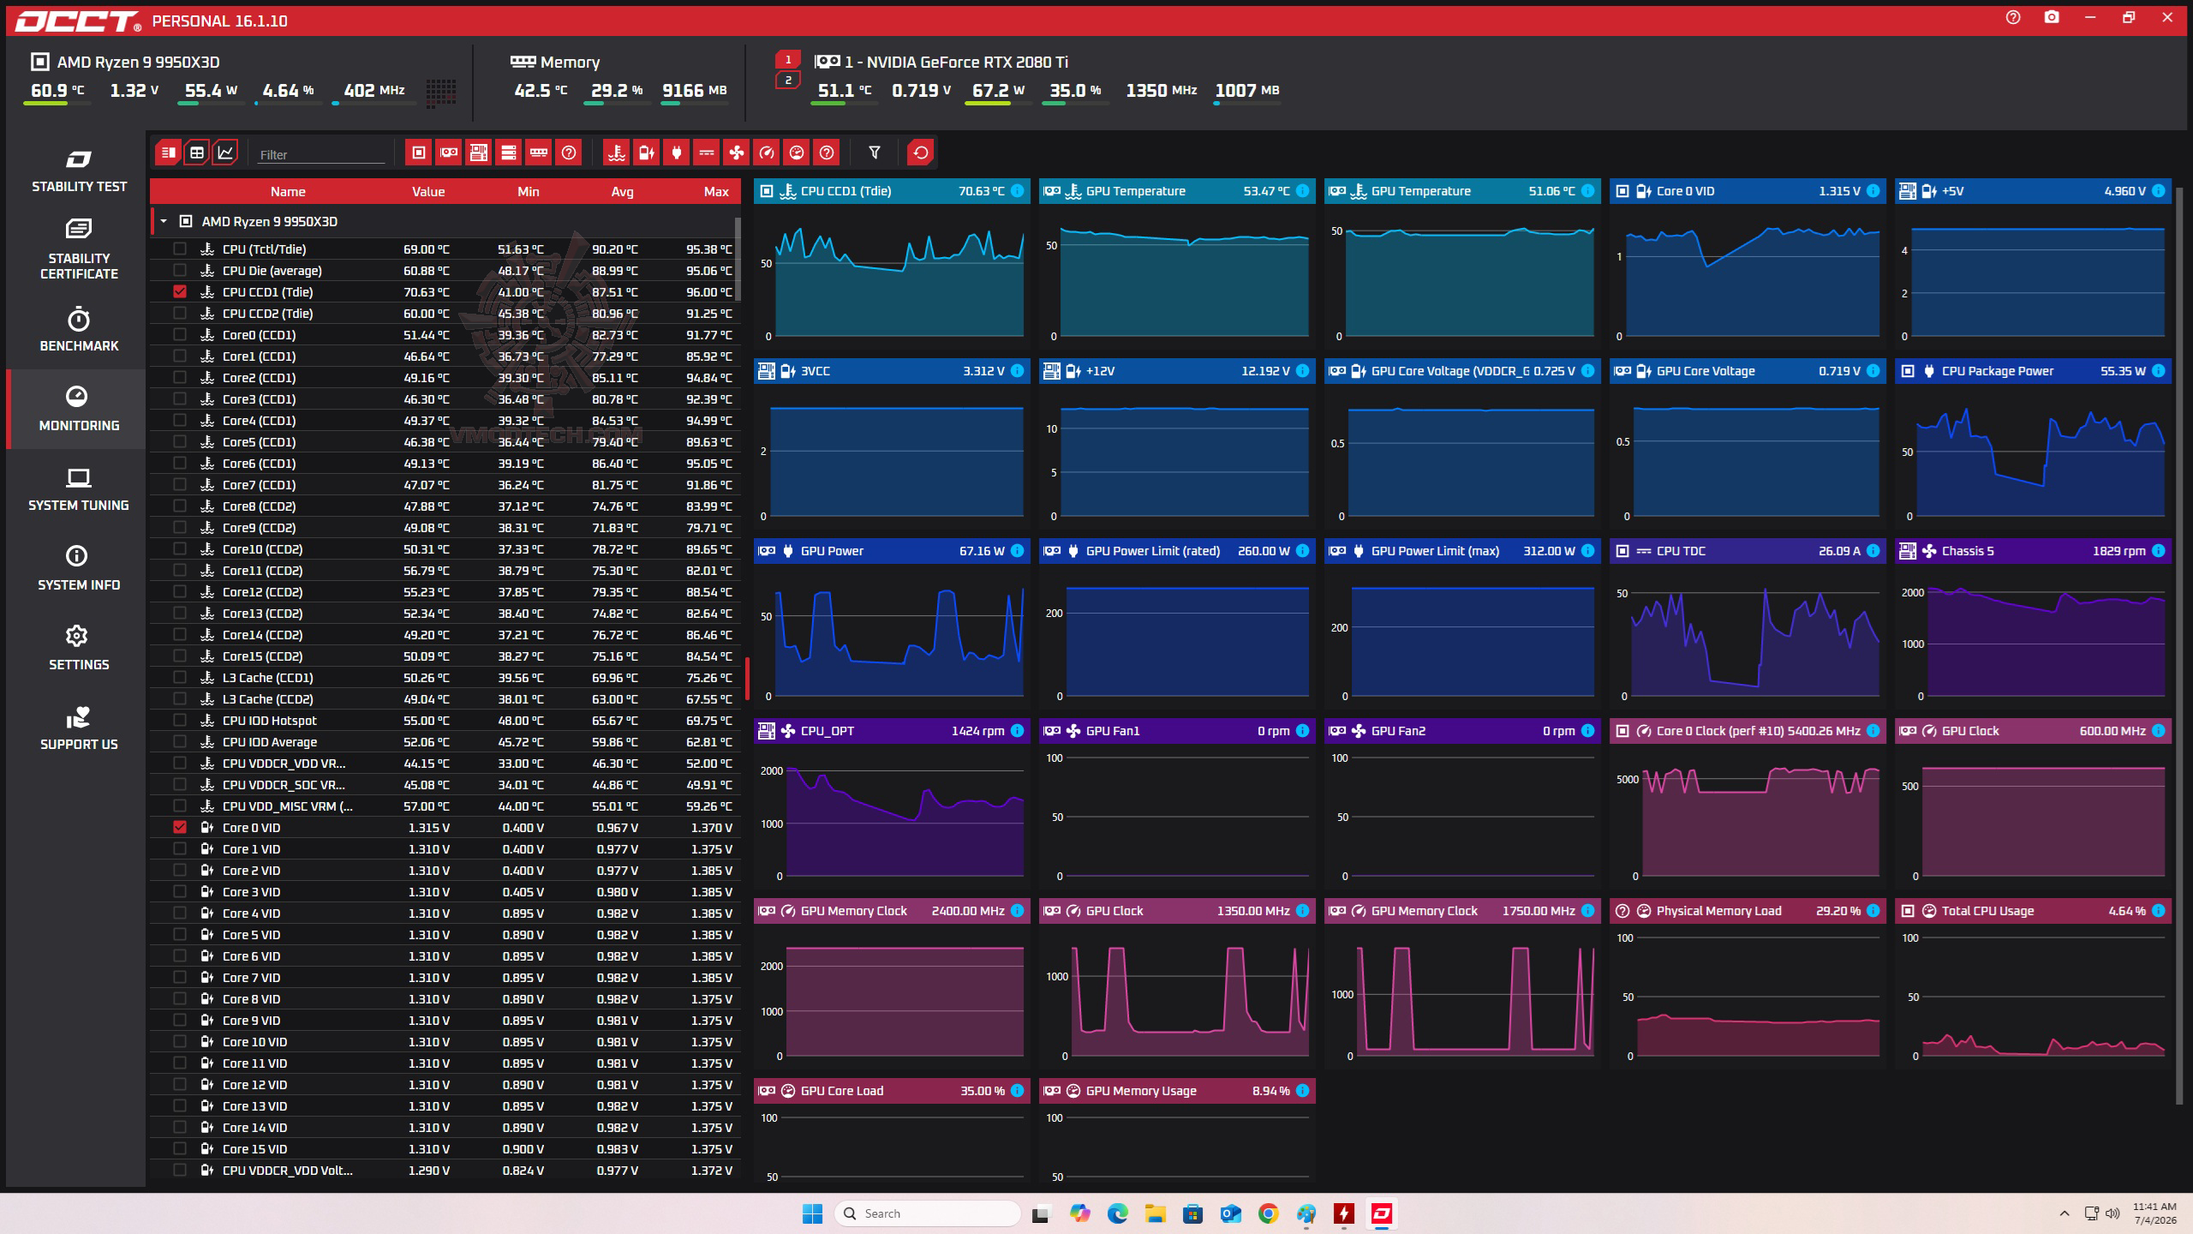Open the Stability Test tab
2193x1234 pixels.
pos(79,171)
